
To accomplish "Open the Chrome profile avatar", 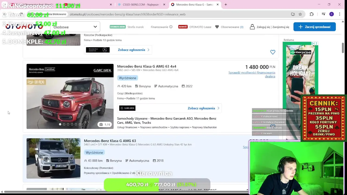I will [x=332, y=14].
